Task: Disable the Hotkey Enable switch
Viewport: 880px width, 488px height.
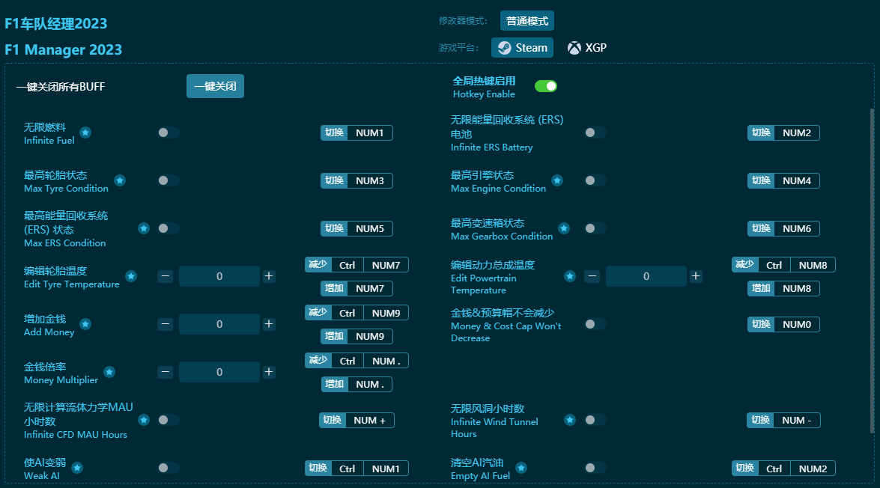Action: (x=546, y=86)
